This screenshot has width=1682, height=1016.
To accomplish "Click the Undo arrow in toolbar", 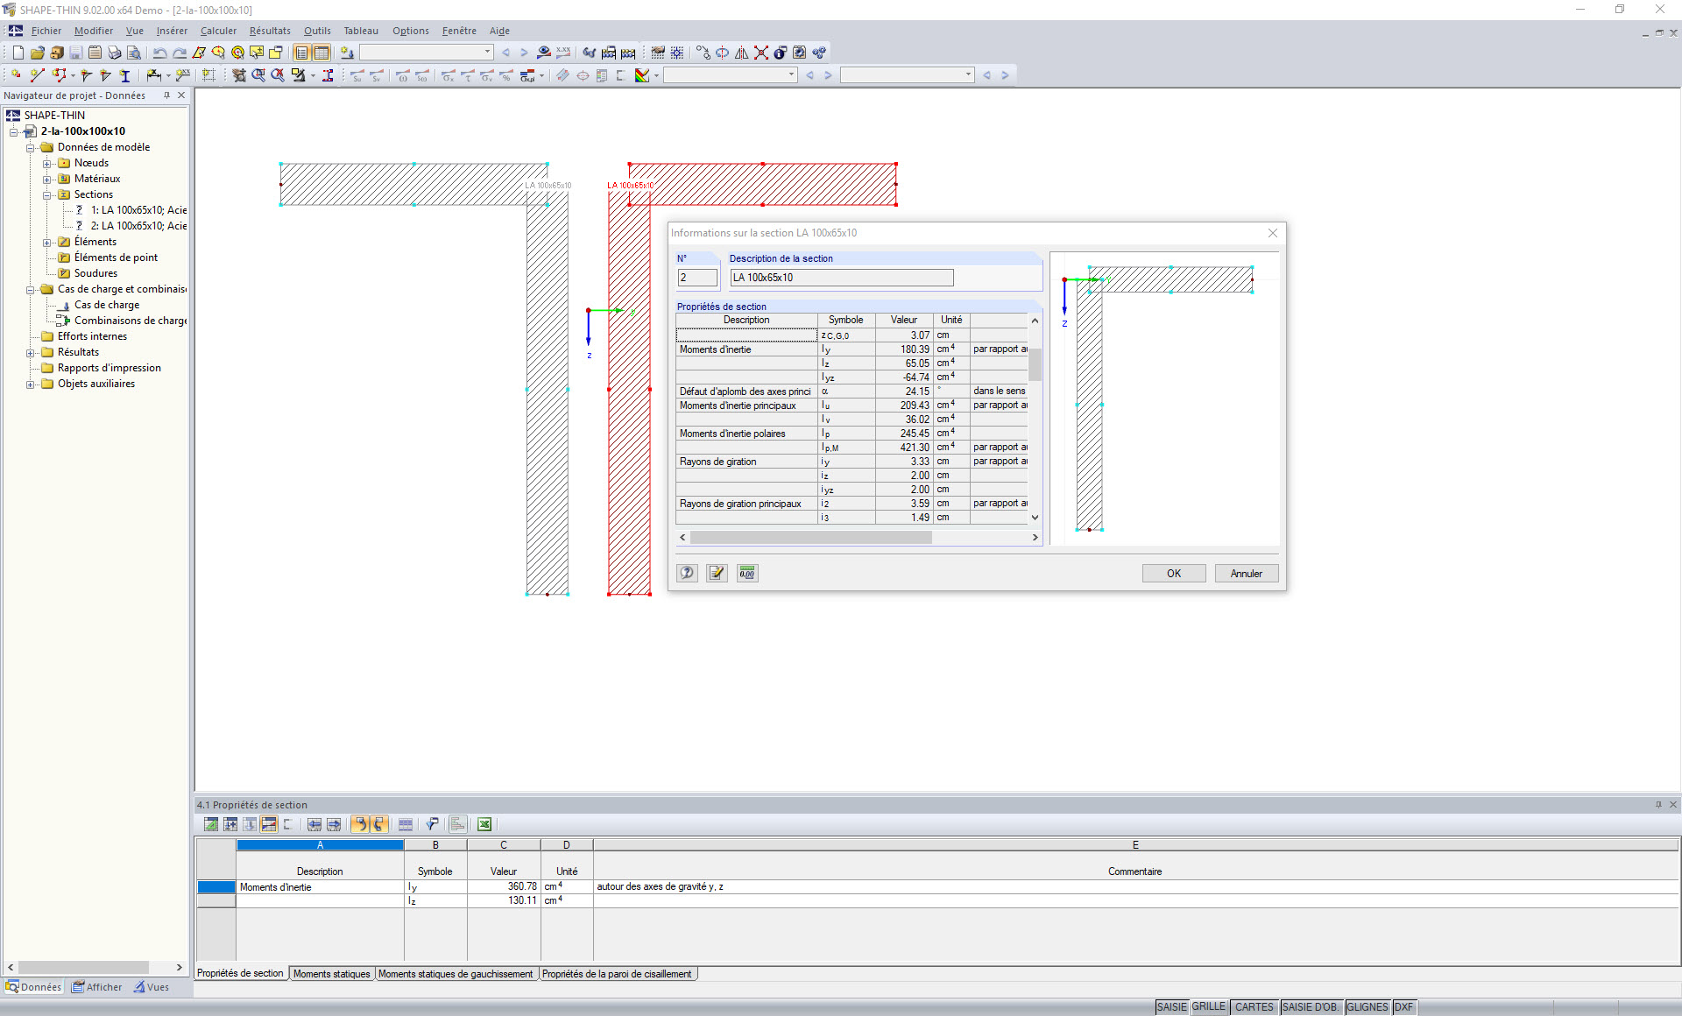I will pos(159,53).
